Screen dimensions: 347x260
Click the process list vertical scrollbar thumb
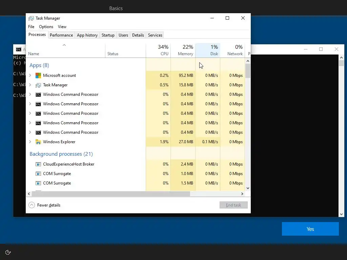[x=248, y=71]
